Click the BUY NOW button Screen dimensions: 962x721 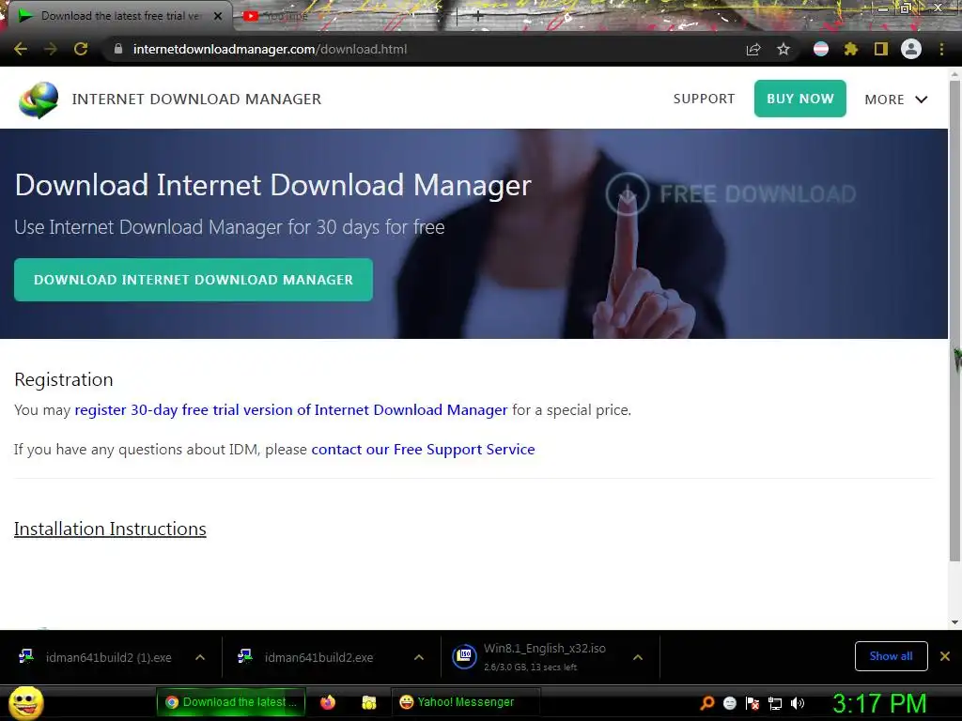click(x=800, y=99)
